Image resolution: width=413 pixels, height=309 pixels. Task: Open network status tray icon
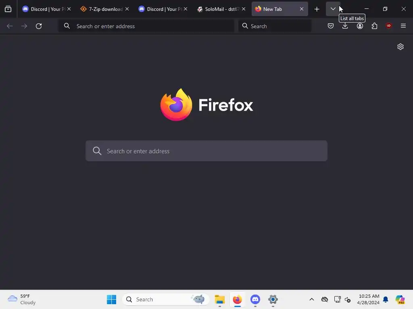point(337,299)
